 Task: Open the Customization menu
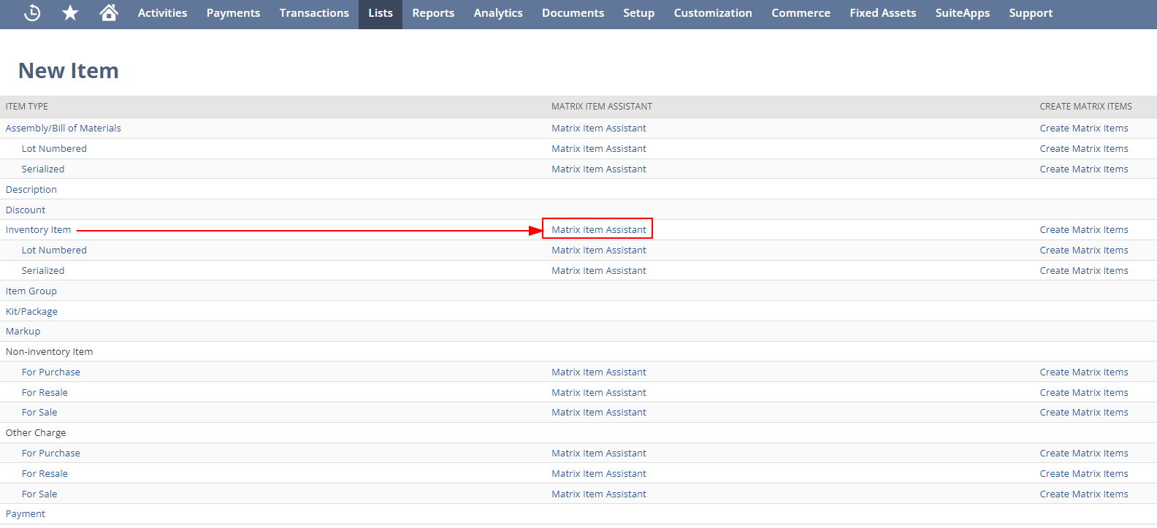712,13
